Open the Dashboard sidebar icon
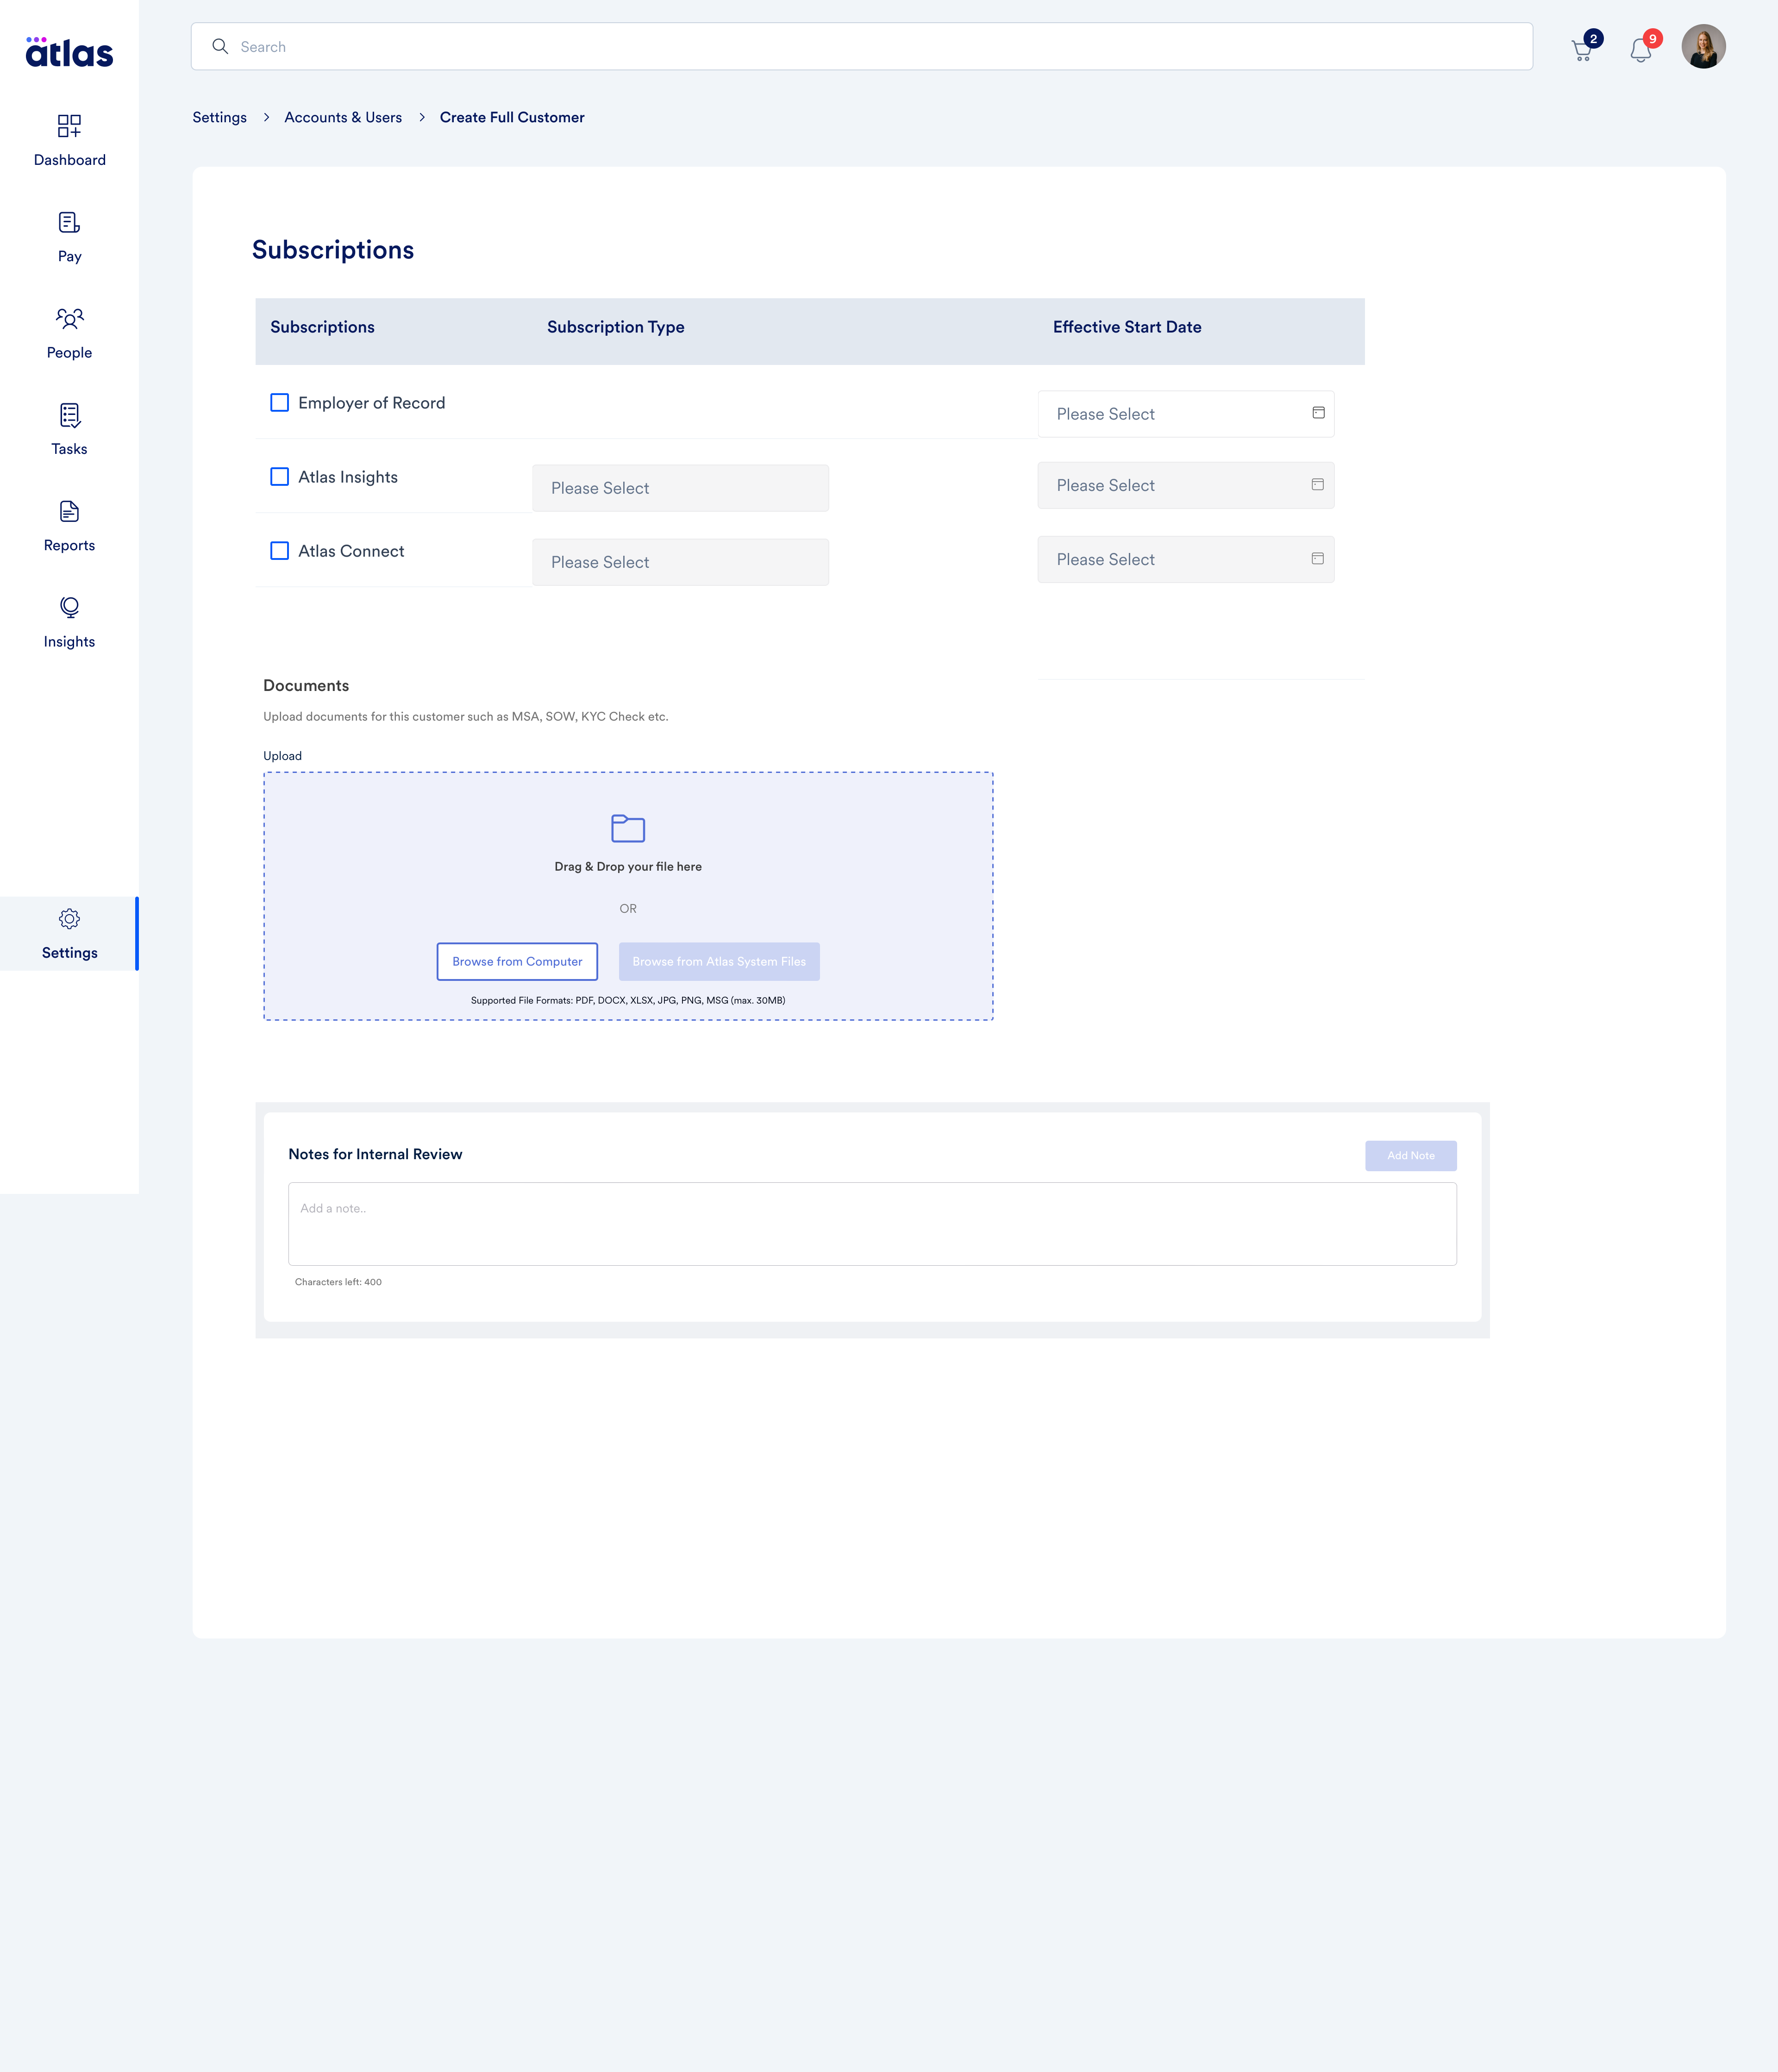 69,125
